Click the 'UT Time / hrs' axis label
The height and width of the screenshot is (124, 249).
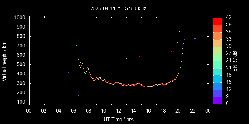[118, 119]
